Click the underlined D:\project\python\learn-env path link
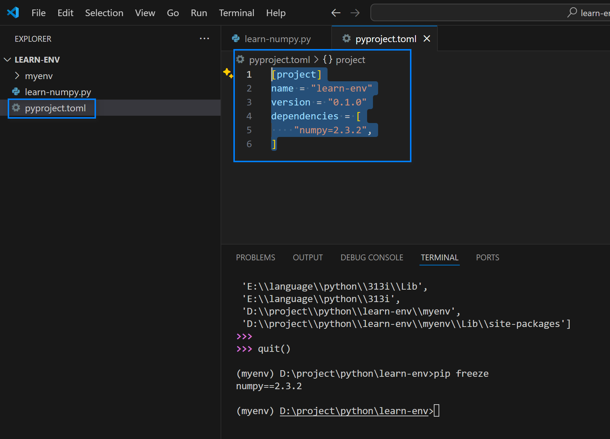610x439 pixels. (354, 411)
